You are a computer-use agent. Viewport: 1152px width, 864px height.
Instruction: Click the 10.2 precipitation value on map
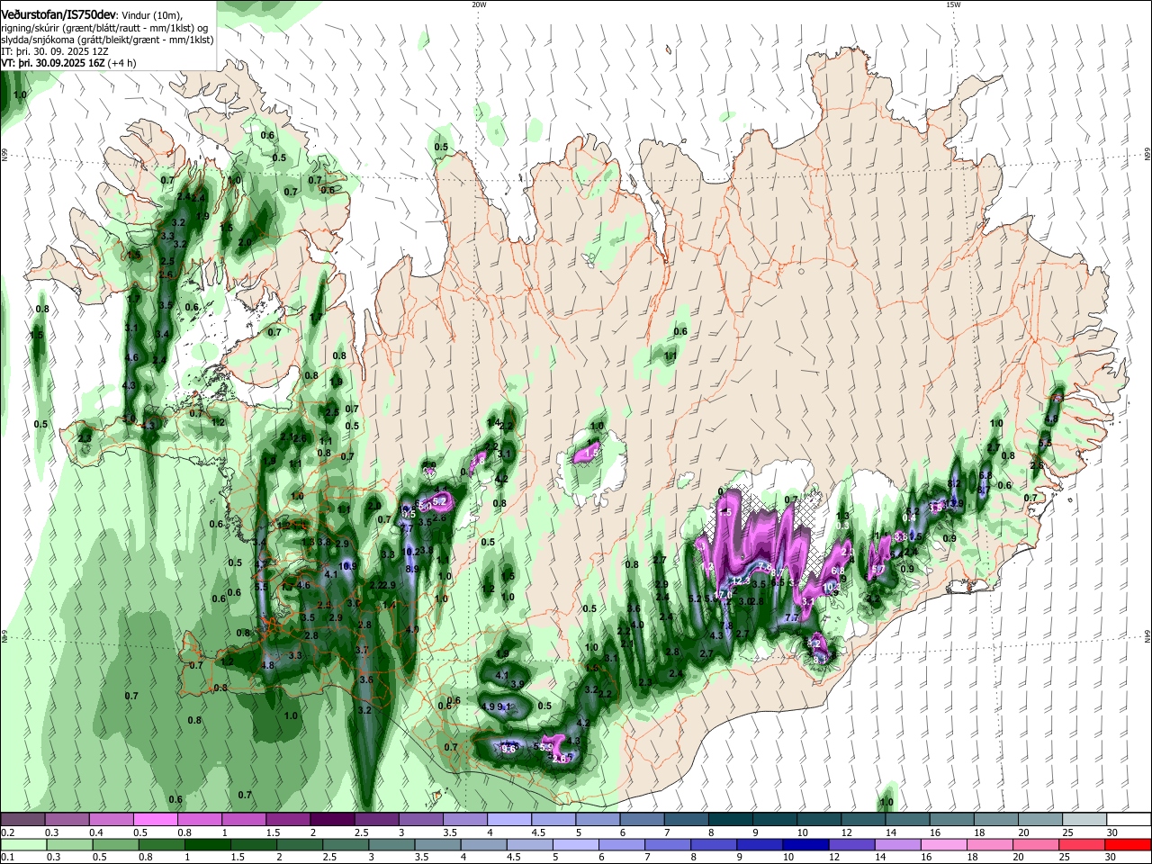point(412,551)
